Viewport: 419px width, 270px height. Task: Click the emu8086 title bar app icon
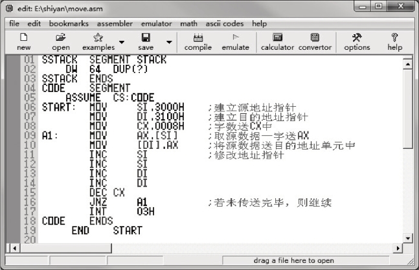(x=9, y=8)
